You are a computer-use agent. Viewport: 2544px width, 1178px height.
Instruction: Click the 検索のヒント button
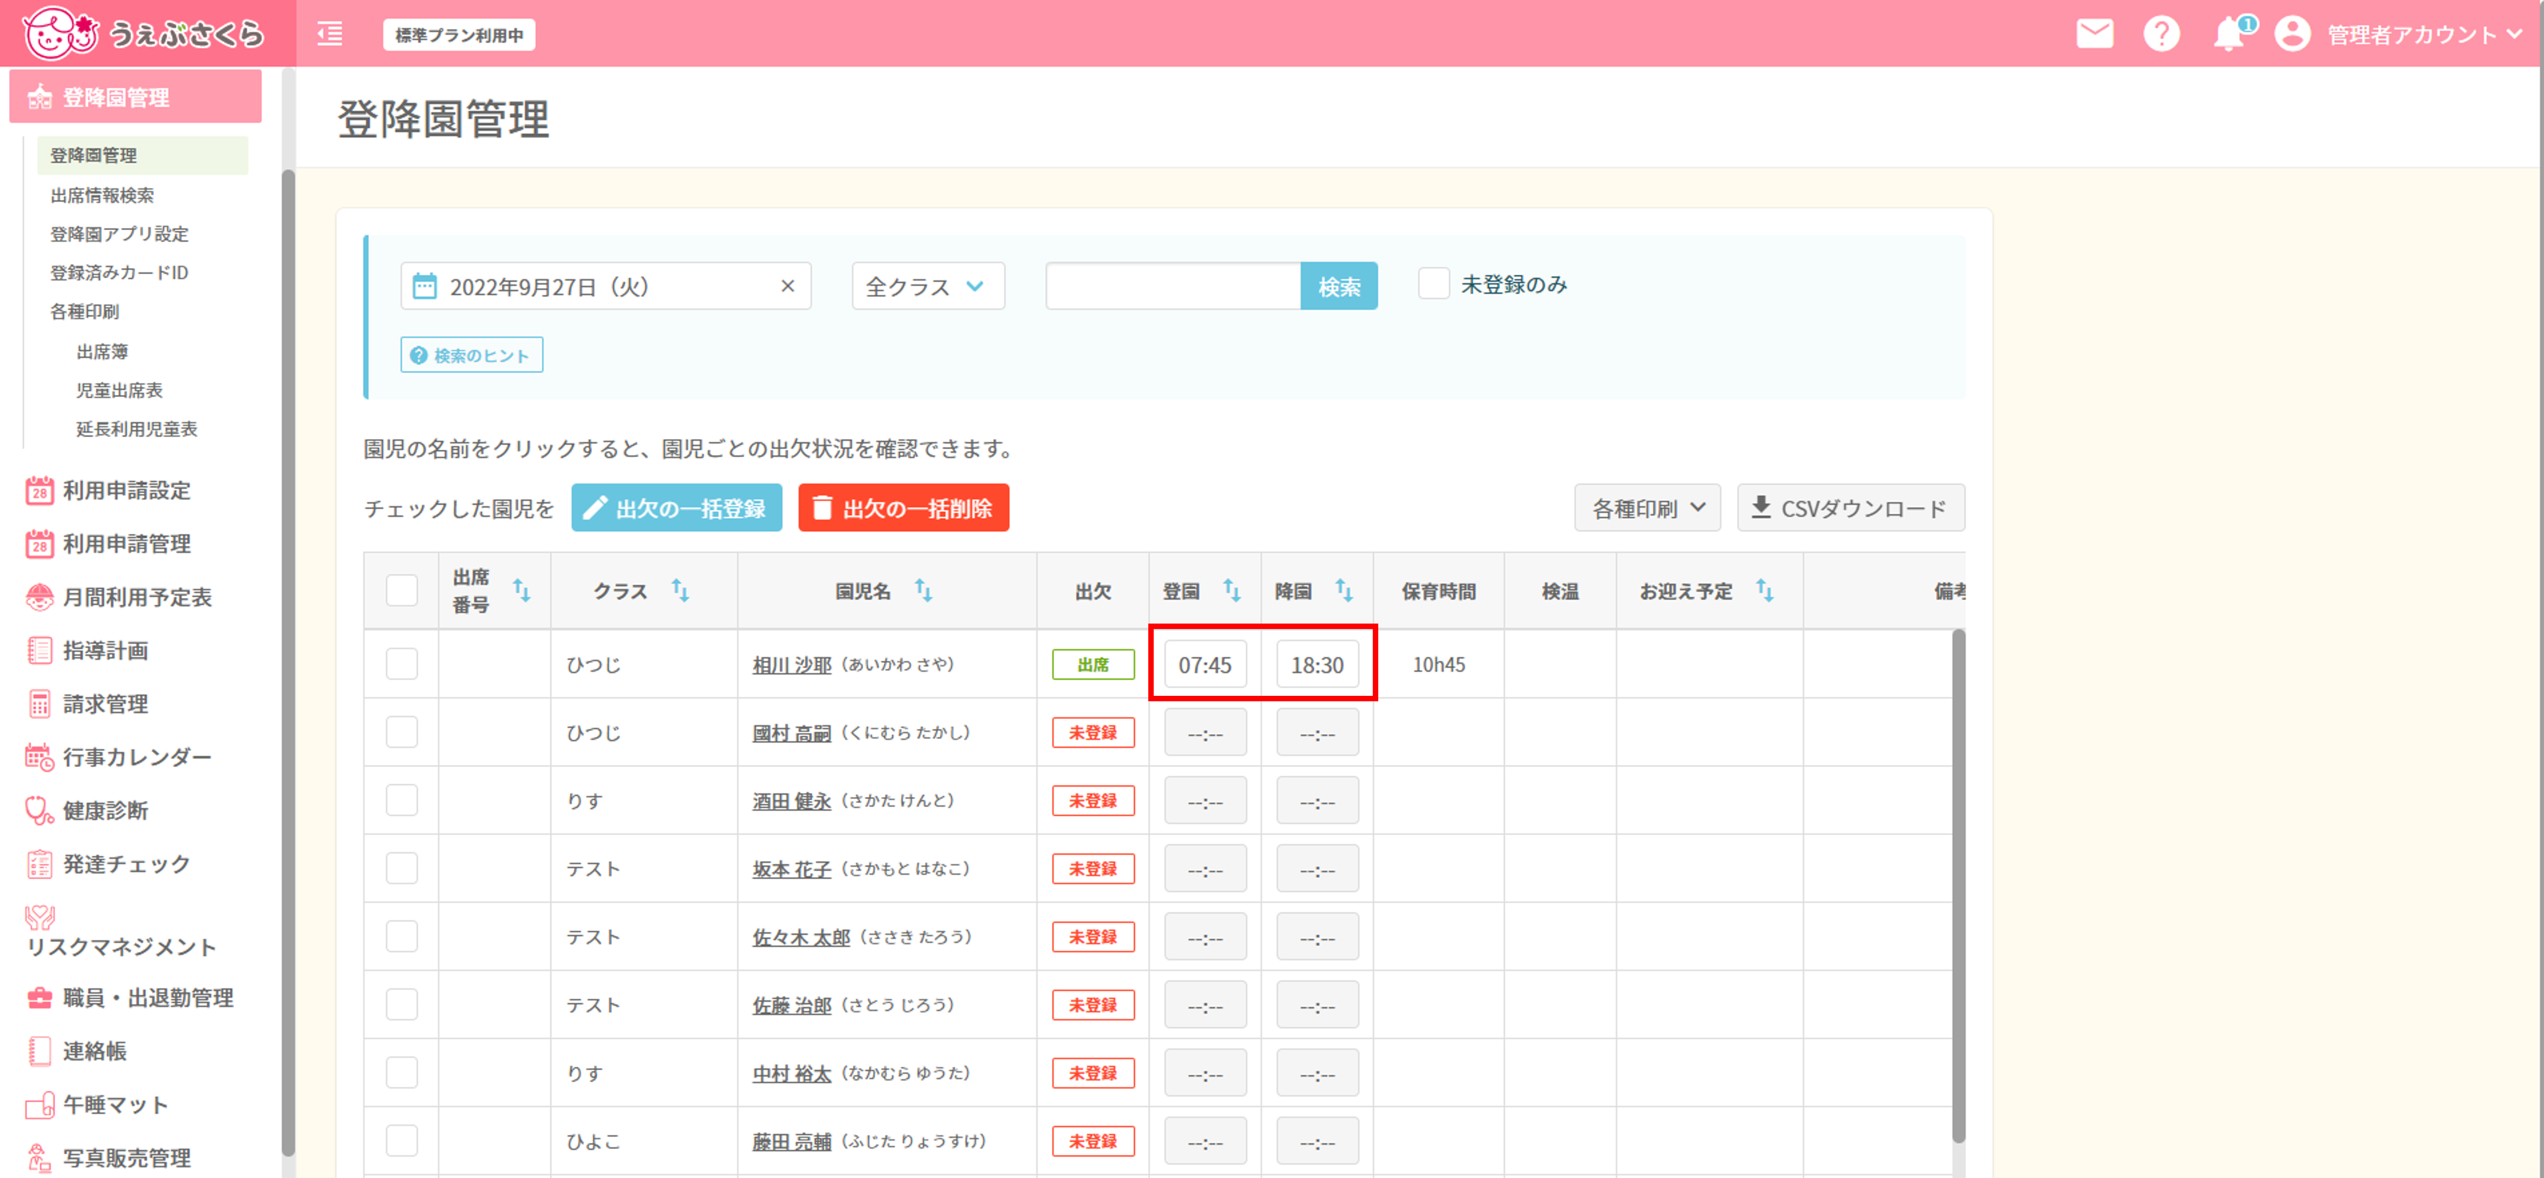pyautogui.click(x=472, y=355)
